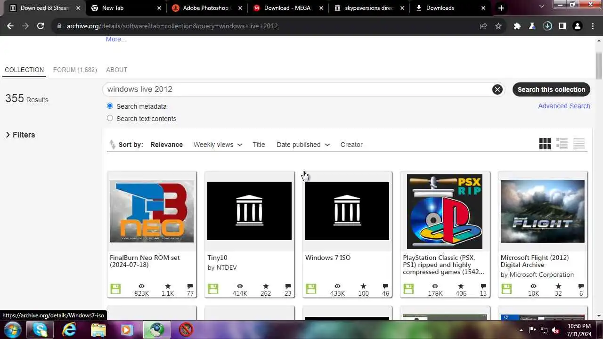Screen dimensions: 603x339
Task: Toggle sort direction arrows beside Sort by
Action: pos(112,145)
